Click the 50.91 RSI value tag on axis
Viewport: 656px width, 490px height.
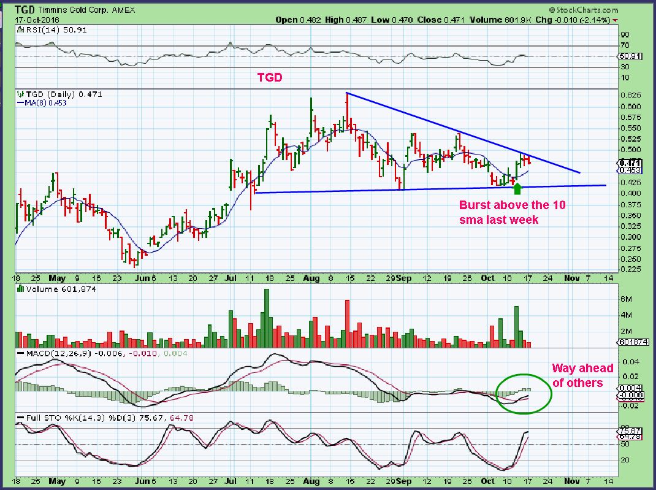tap(630, 56)
